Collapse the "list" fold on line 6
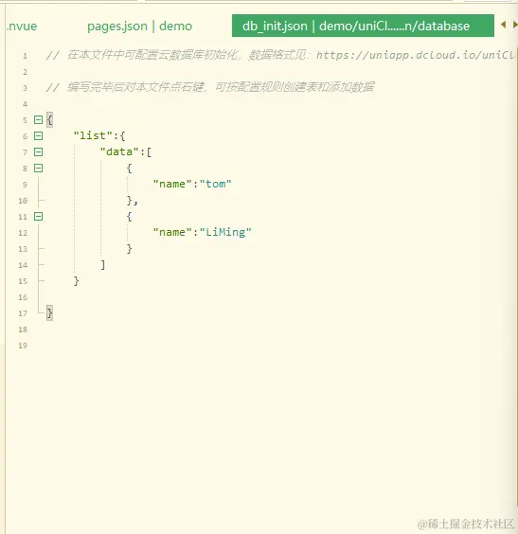Viewport: 518px width, 534px height. click(38, 136)
